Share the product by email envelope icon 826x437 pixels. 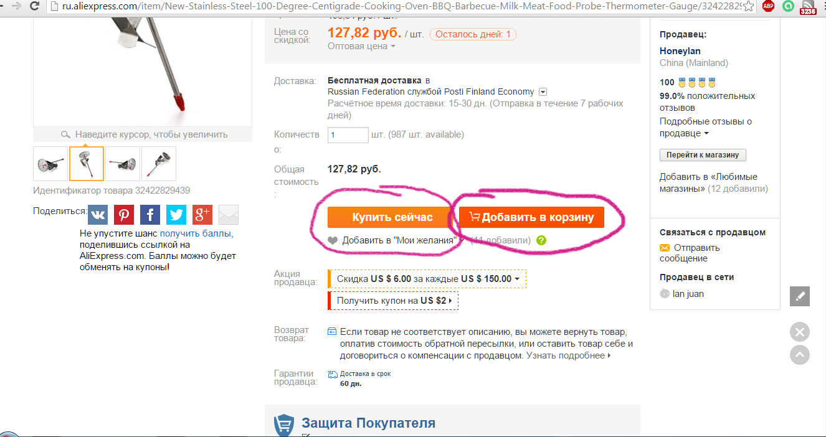click(x=229, y=215)
